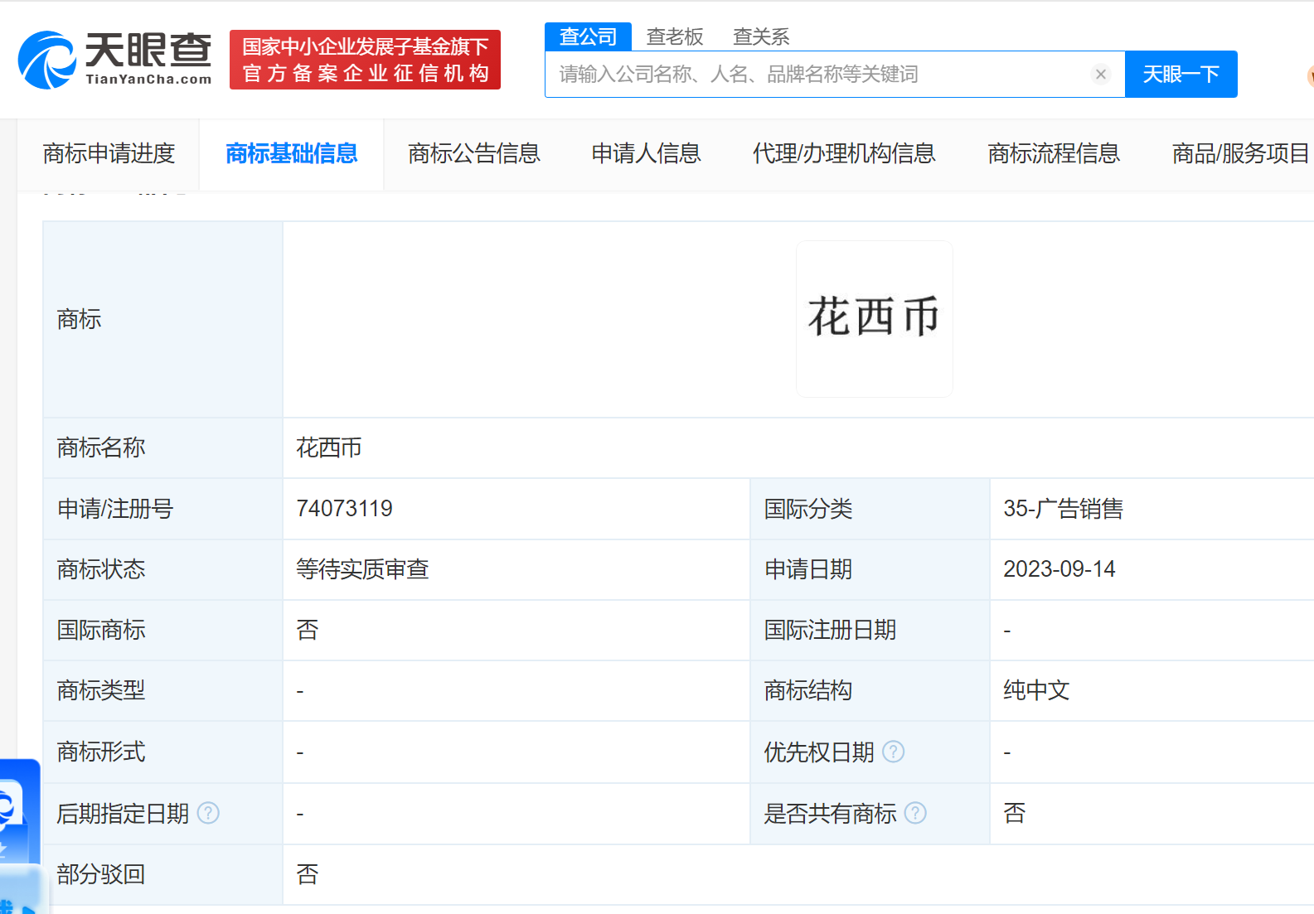Click the 花西币 trademark image
The width and height of the screenshot is (1314, 914).
coord(874,318)
